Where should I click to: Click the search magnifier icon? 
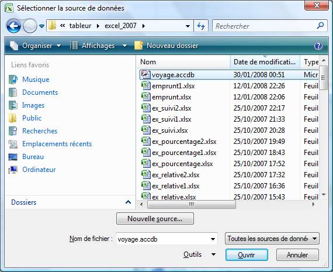pos(320,26)
